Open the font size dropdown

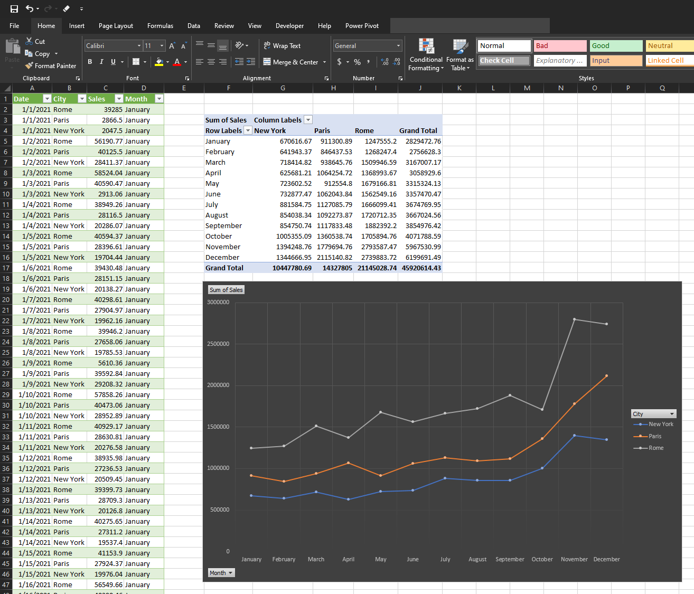tap(162, 46)
